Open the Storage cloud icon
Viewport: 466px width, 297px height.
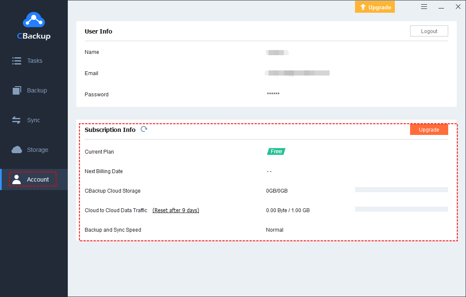tap(17, 150)
